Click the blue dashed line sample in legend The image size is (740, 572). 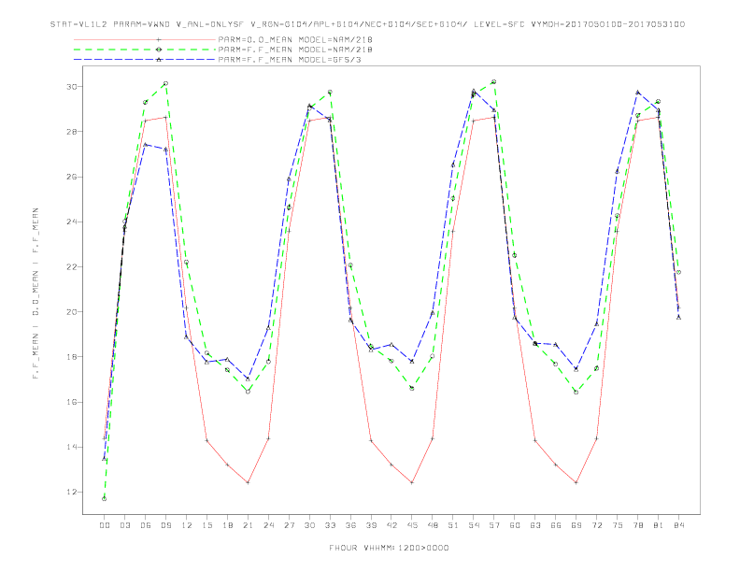click(145, 60)
